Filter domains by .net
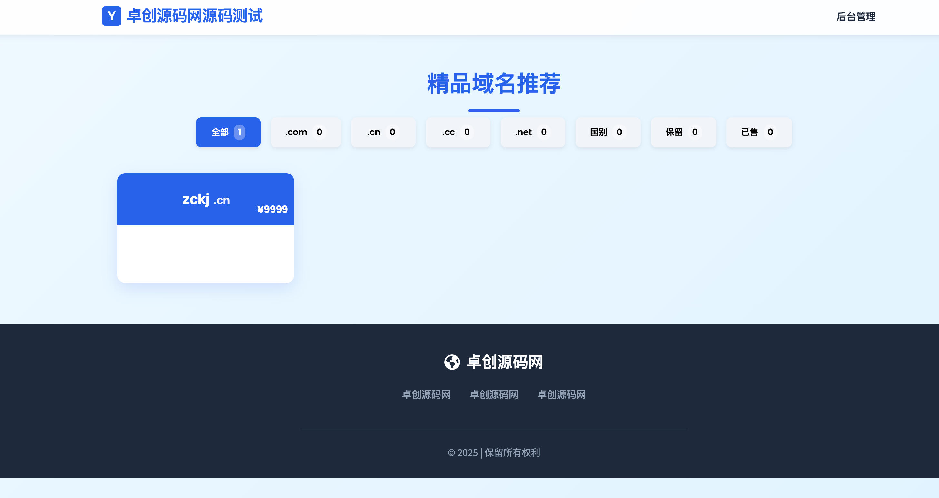This screenshot has width=939, height=498. (533, 132)
